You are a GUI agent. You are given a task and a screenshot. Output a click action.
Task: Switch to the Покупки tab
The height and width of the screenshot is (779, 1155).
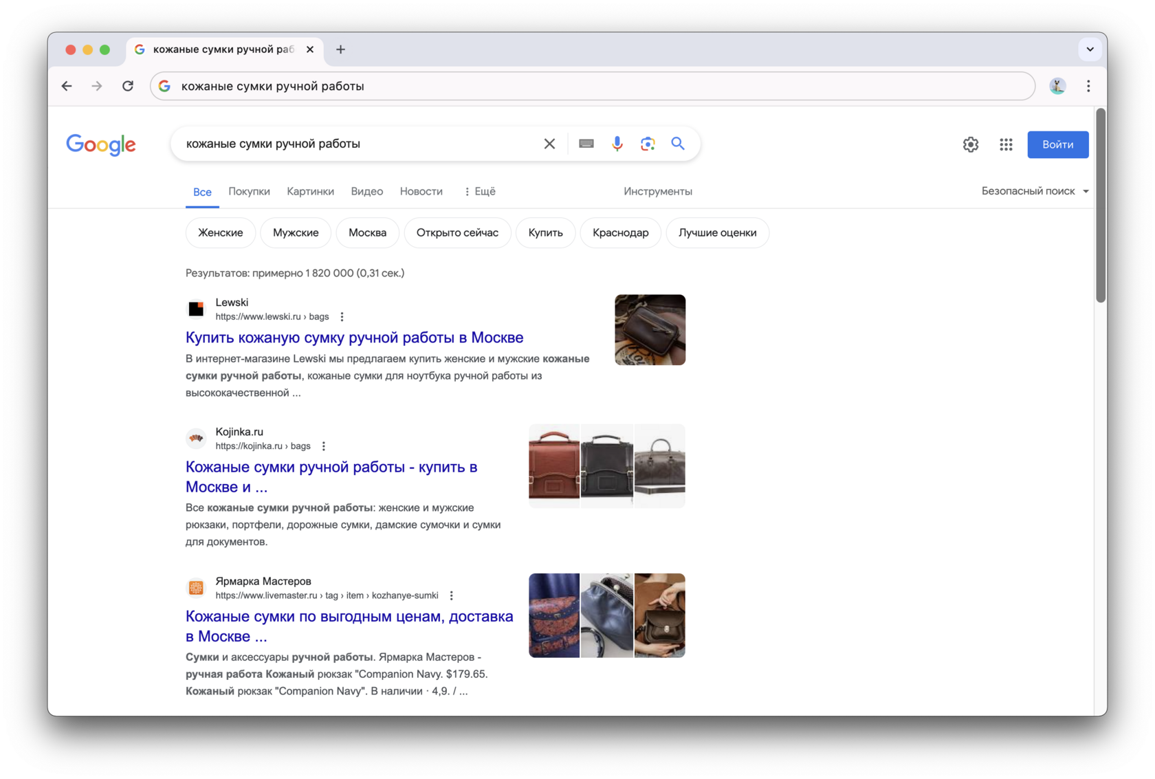(249, 191)
